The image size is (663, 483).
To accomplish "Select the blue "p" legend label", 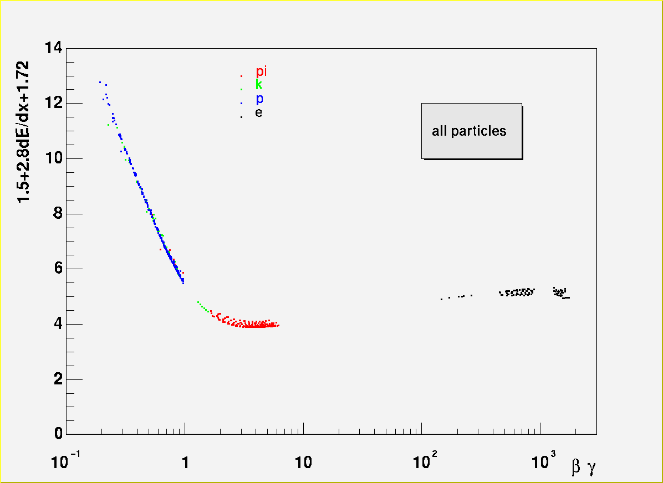I will coord(259,99).
